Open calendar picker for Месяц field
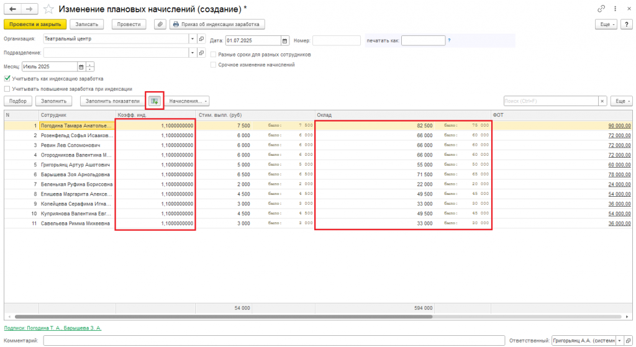This screenshot has width=636, height=347. pos(81,67)
